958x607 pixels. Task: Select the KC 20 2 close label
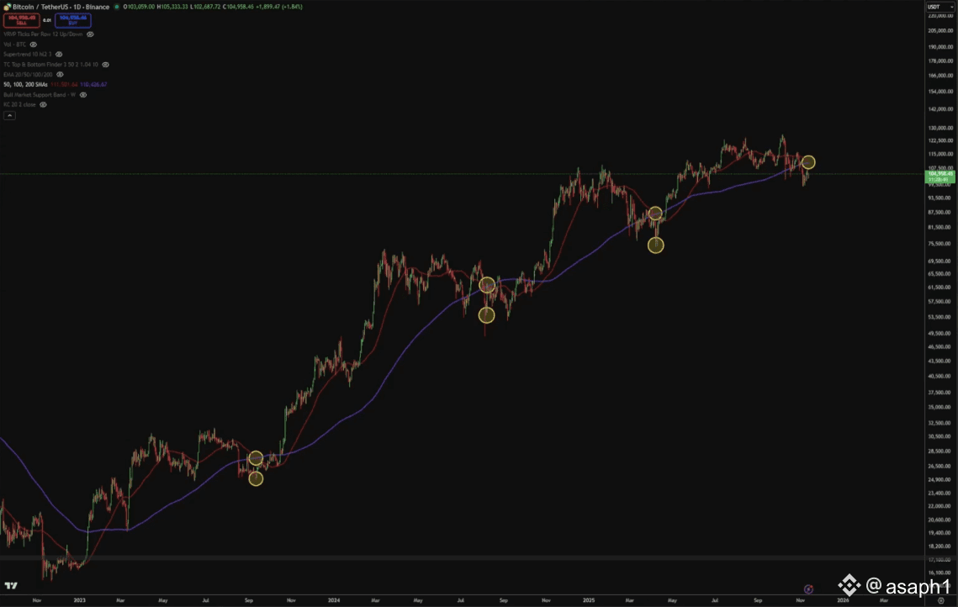[19, 104]
